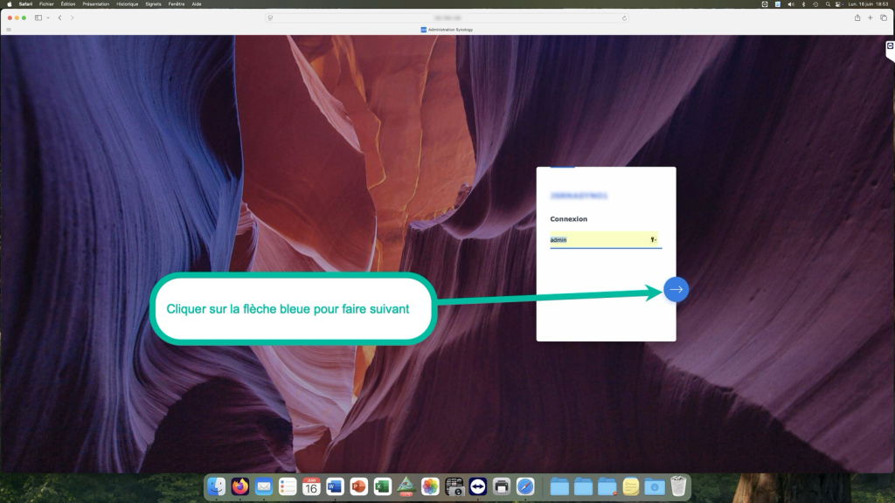Toggle the Safari sidebar button
895x503 pixels.
[x=38, y=17]
